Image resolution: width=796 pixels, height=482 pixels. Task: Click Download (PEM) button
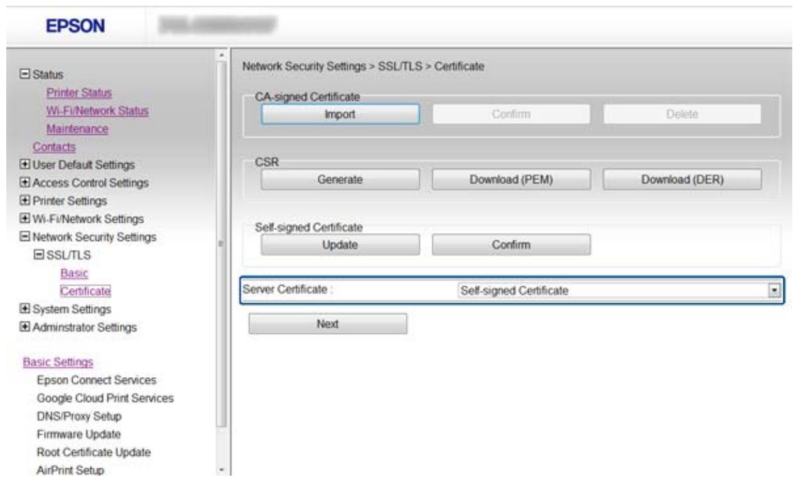point(511,179)
